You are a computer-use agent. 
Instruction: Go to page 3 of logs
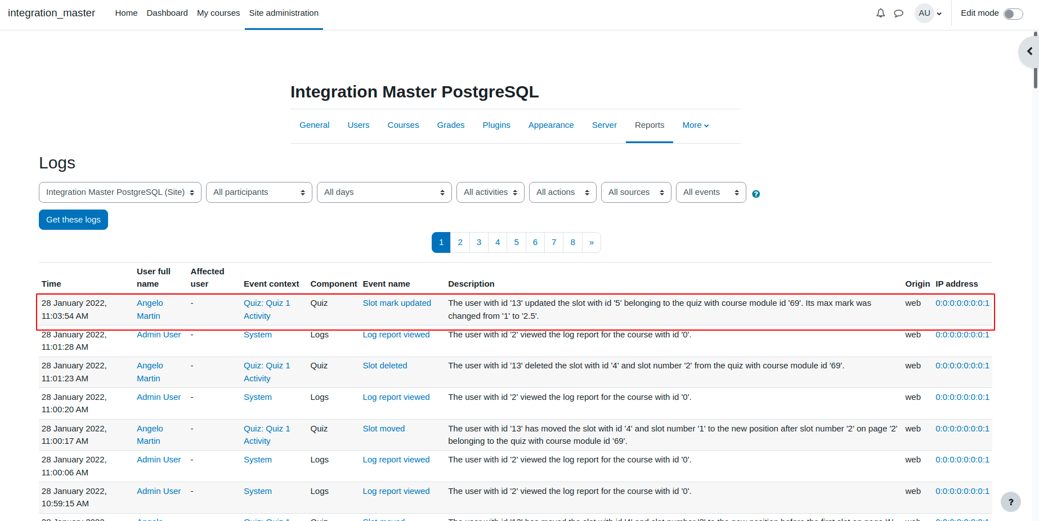(479, 242)
